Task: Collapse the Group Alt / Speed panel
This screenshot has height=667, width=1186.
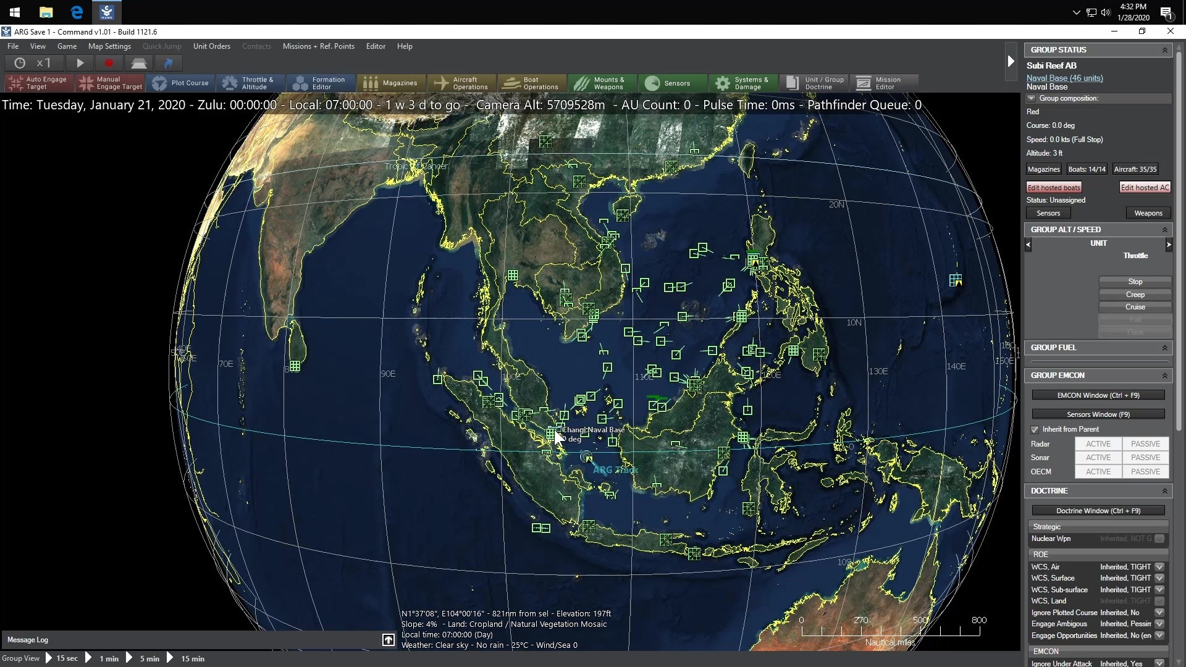Action: click(1165, 230)
